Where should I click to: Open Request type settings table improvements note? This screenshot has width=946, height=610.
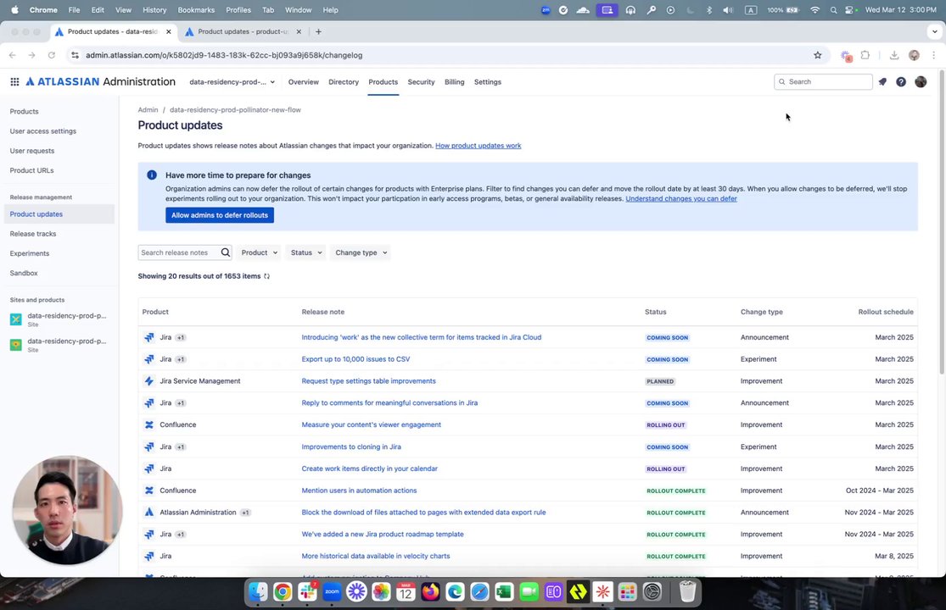(x=368, y=381)
